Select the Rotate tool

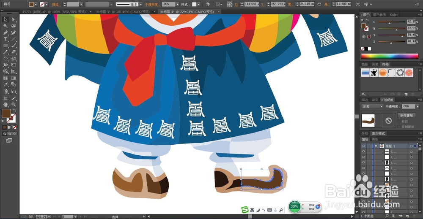click(5, 58)
